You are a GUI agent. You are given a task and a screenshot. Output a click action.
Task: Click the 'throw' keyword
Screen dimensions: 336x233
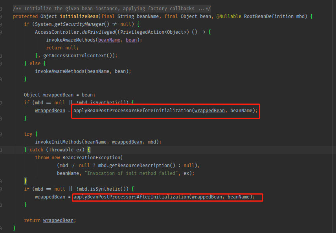[42, 158]
